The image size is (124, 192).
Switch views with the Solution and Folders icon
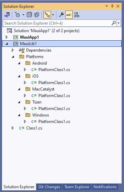7,15
